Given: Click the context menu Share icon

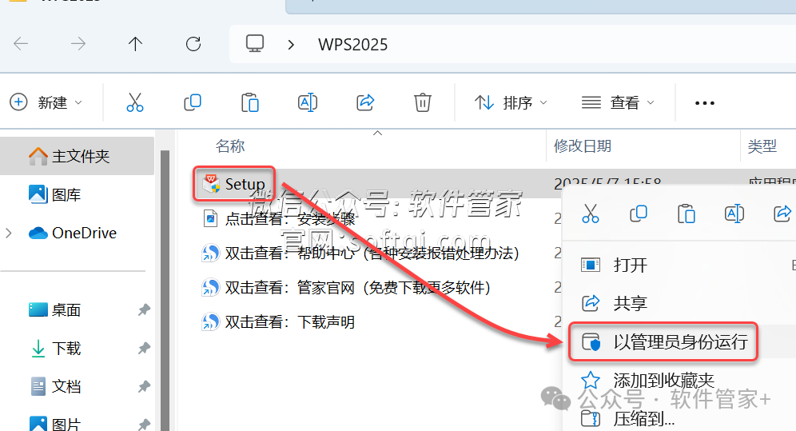Looking at the screenshot, I should click(782, 214).
